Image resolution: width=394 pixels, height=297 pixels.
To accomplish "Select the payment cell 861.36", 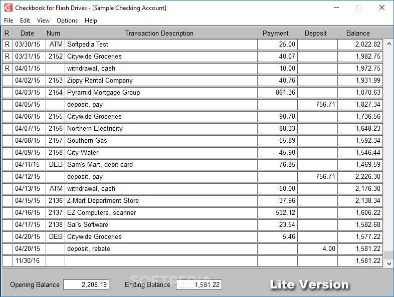I will tap(277, 93).
